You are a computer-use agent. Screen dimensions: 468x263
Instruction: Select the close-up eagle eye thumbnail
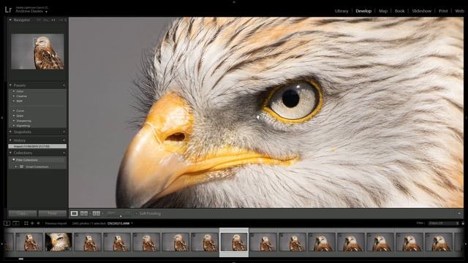coord(58,242)
